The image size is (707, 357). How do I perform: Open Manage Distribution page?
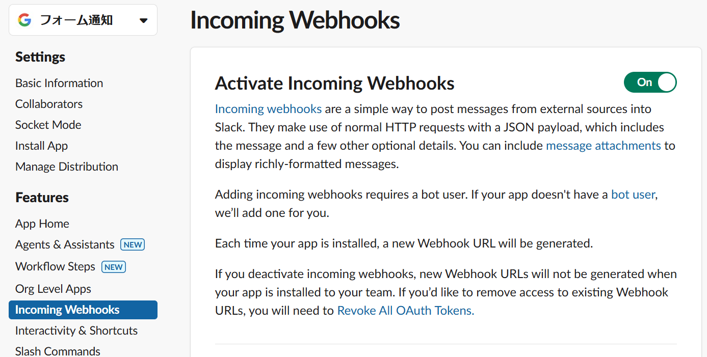(67, 167)
